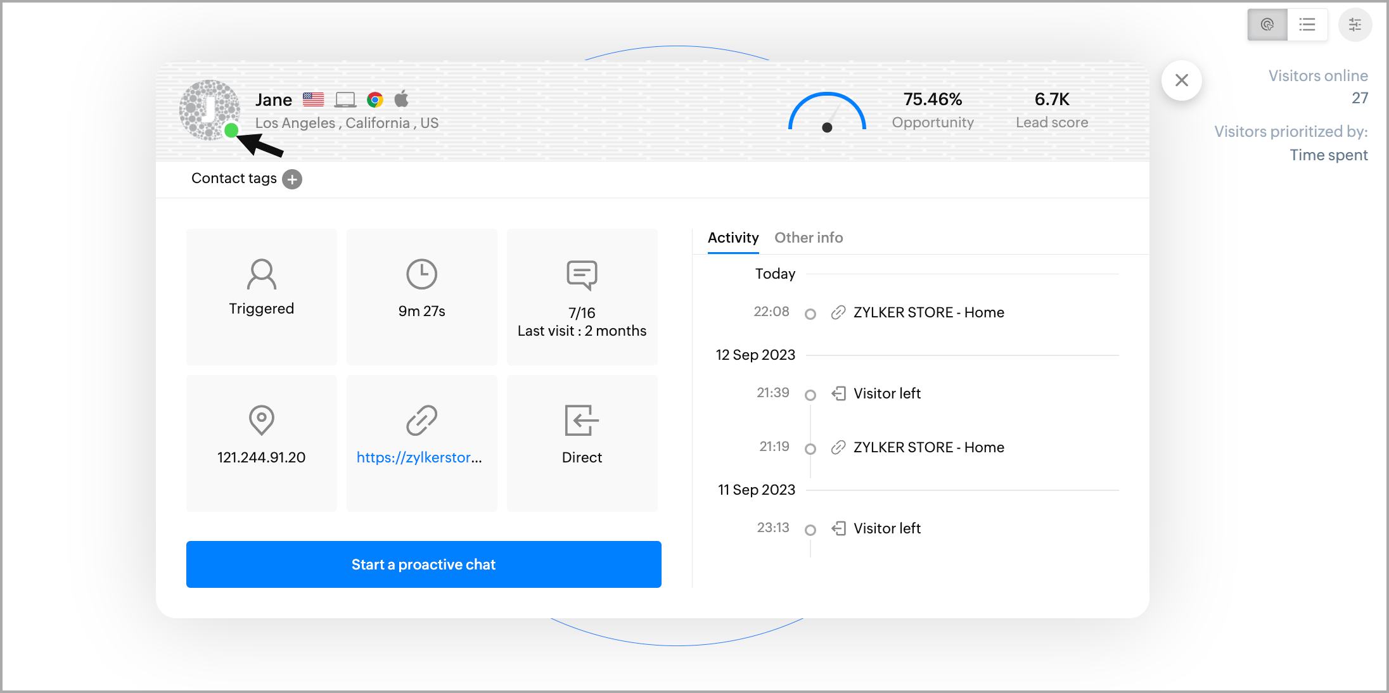The width and height of the screenshot is (1389, 693).
Task: Click the chat count speech bubble icon
Action: [x=582, y=275]
